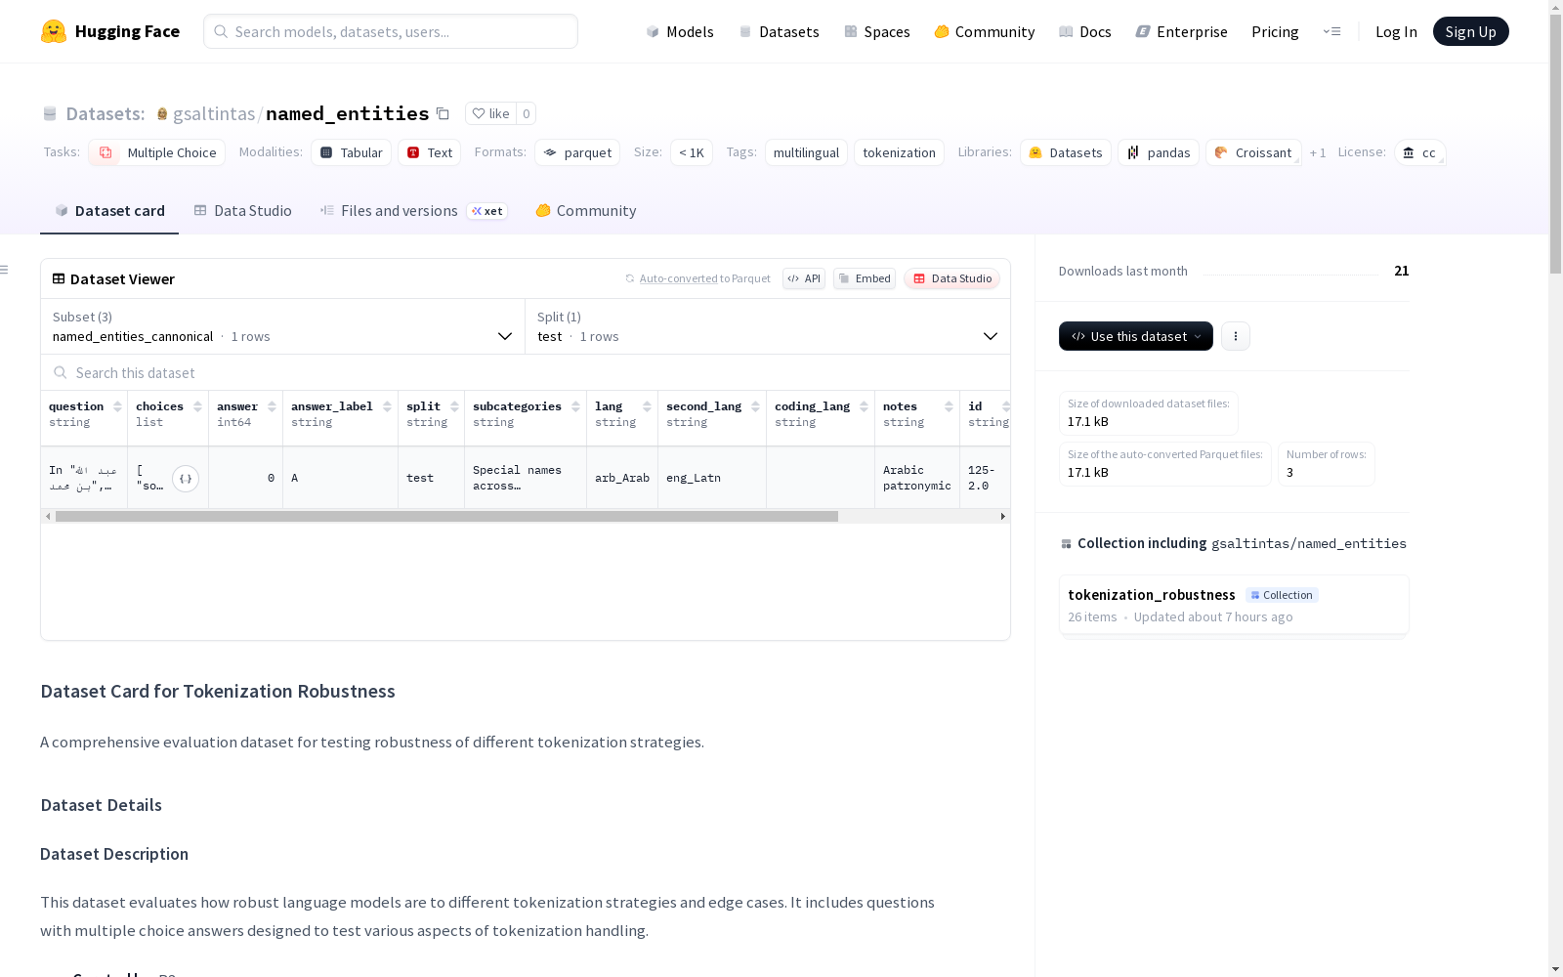Select the Tabular modality tag
Screen dimensions: 1563x977
pyautogui.click(x=352, y=152)
